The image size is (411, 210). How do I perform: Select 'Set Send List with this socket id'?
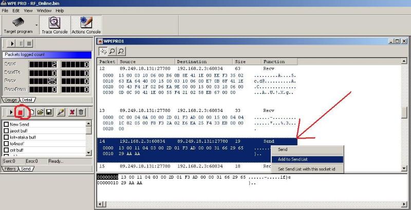click(x=307, y=169)
